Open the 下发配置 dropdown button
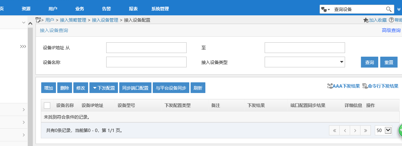 click(x=104, y=88)
